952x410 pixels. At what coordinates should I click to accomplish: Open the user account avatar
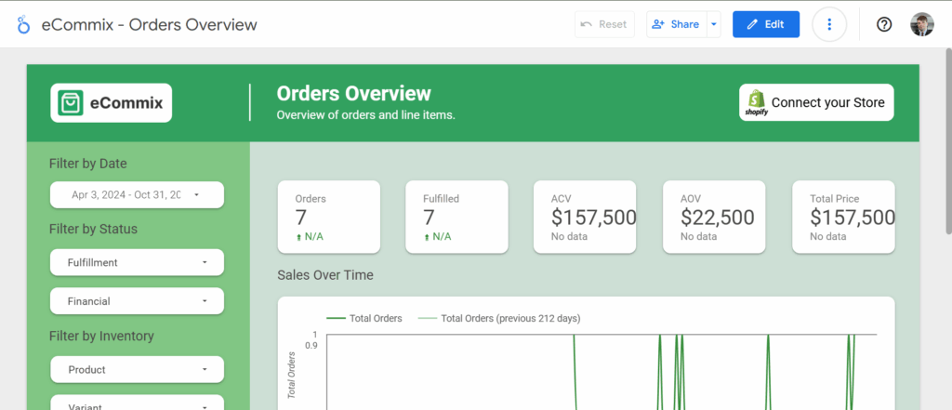click(921, 24)
